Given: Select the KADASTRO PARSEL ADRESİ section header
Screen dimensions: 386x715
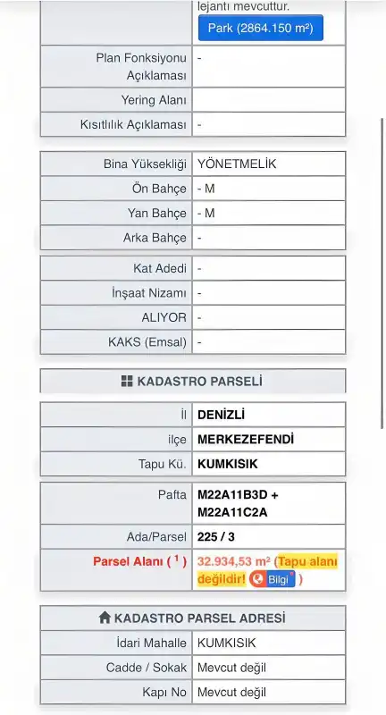Looking at the screenshot, I should (x=193, y=618).
